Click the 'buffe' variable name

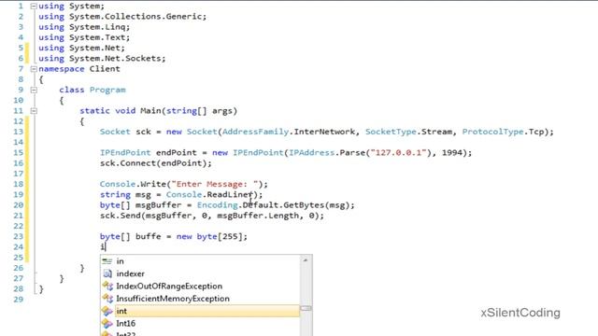[x=148, y=236]
